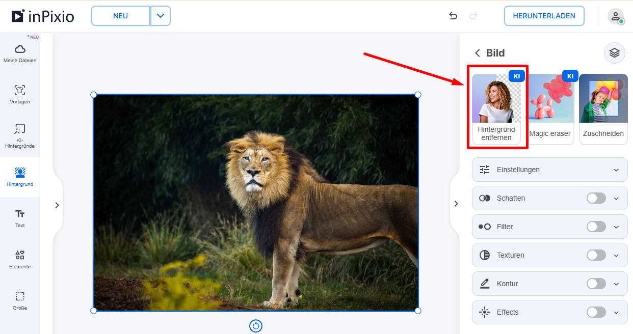Viewport: 633px width, 334px height.
Task: Expand the Filter section chevron
Action: (616, 227)
